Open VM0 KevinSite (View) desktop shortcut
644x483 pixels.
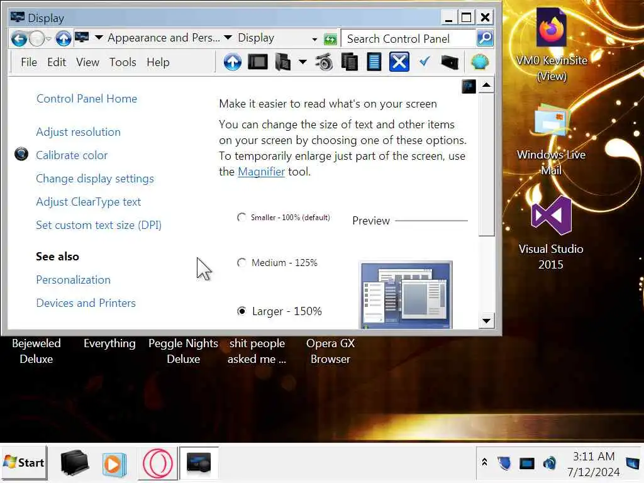tap(551, 45)
